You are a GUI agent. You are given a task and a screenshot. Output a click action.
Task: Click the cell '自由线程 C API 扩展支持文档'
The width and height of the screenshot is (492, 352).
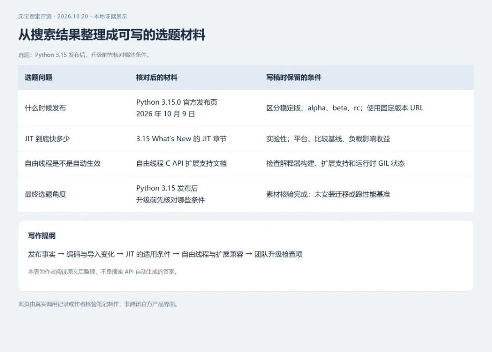tap(181, 163)
